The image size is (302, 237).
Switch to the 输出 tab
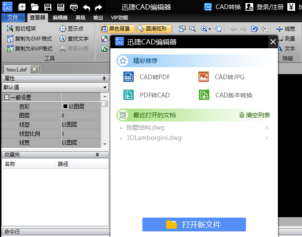point(98,18)
